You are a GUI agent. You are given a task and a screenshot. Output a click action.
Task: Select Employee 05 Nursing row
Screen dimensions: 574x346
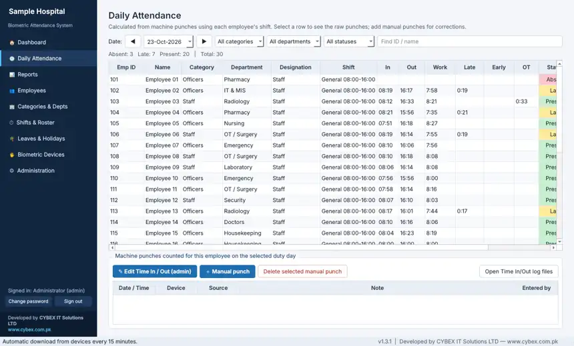point(332,123)
